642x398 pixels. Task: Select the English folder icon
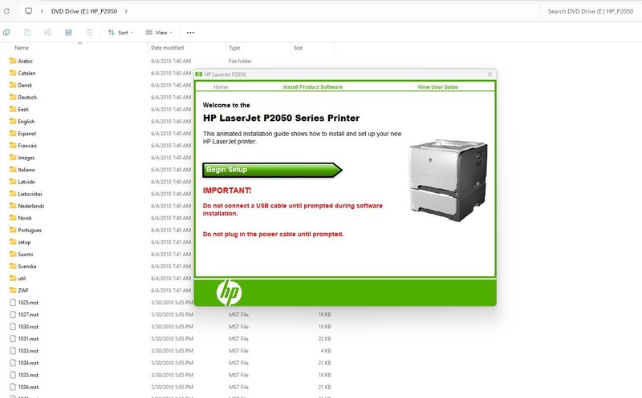13,121
